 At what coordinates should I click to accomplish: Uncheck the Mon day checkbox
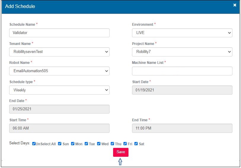tap(73, 144)
